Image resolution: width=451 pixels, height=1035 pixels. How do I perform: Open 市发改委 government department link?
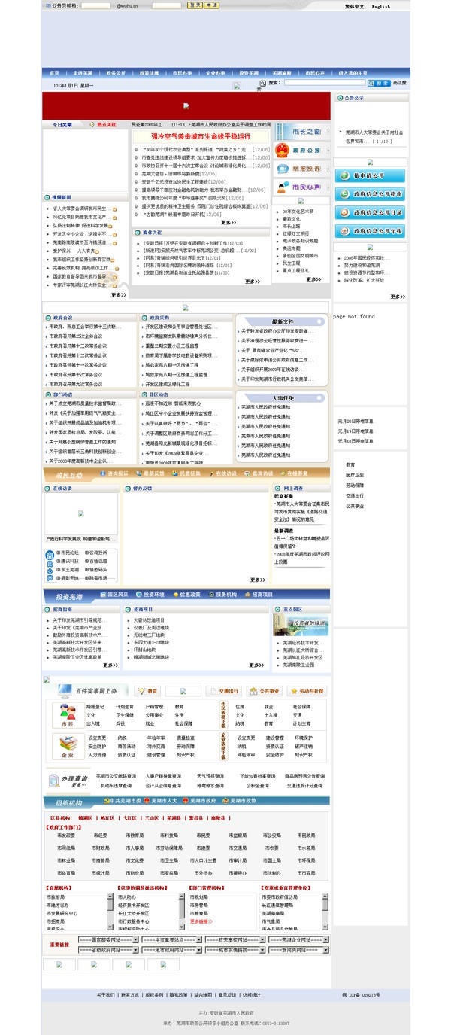coord(66,835)
